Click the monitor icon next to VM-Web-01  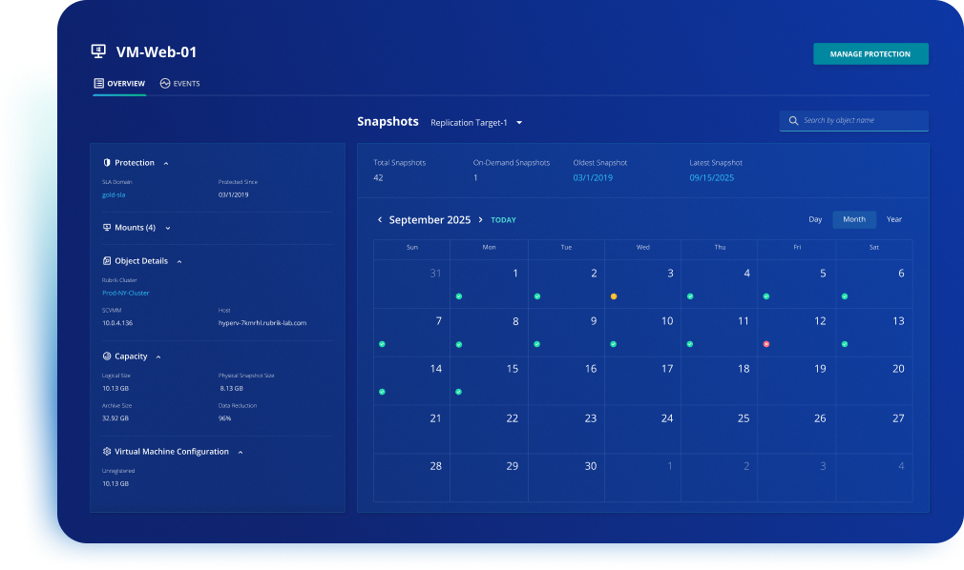pyautogui.click(x=98, y=51)
